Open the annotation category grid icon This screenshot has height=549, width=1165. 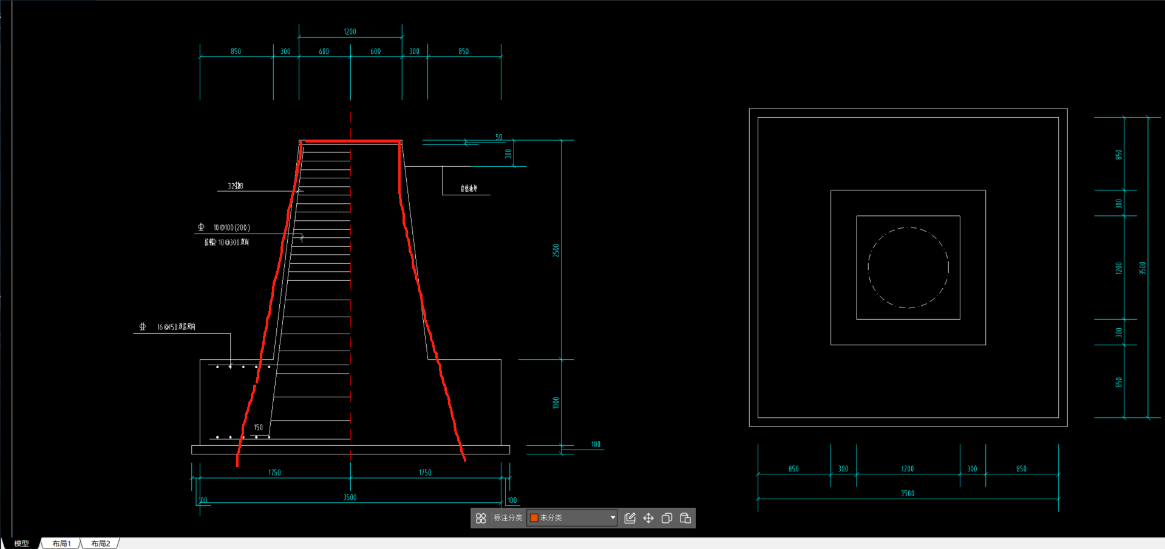point(481,518)
